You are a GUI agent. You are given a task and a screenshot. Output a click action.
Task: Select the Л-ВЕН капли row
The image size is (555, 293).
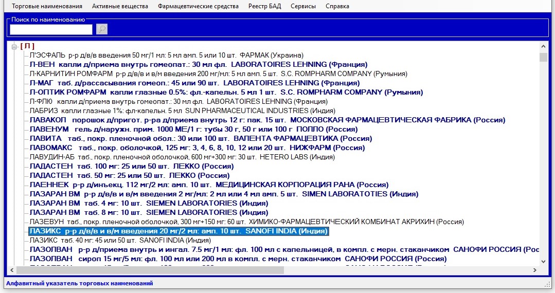199,64
